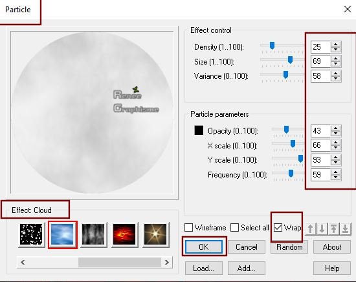
Task: Click the Y scale slider handle
Action: coord(300,159)
